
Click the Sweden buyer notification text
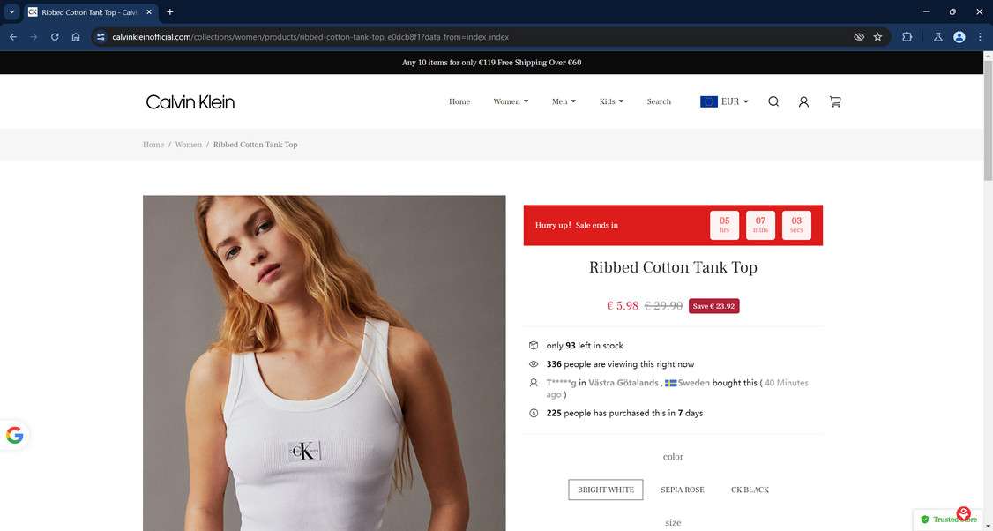point(677,388)
